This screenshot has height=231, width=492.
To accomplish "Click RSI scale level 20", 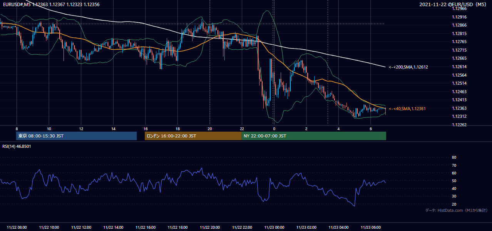I will [454, 204].
